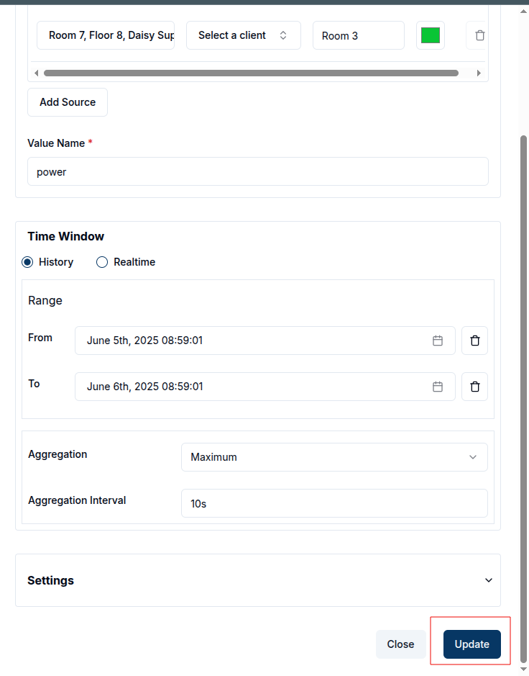
Task: Switch to the Realtime radio option
Action: 102,262
